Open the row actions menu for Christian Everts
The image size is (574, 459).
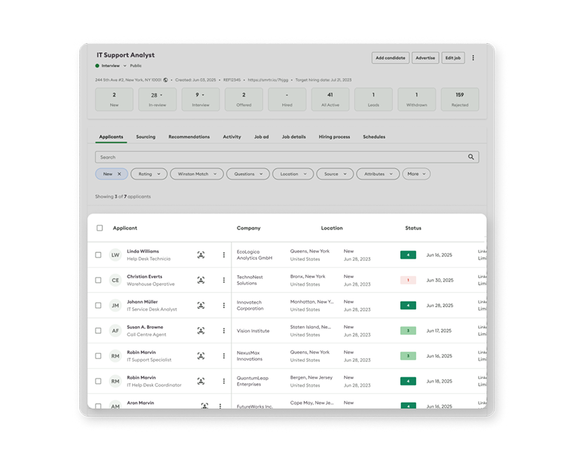click(224, 280)
